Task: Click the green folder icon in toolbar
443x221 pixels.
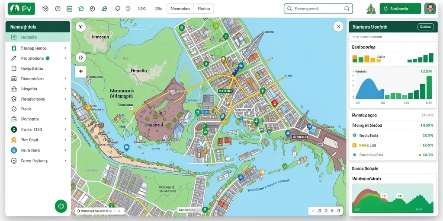Action: pyautogui.click(x=81, y=9)
